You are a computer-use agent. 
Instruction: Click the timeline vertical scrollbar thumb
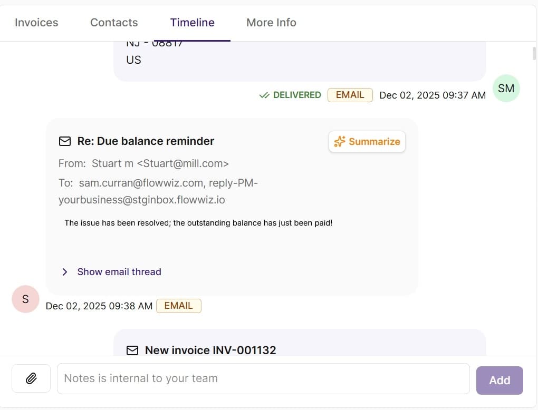click(x=534, y=53)
